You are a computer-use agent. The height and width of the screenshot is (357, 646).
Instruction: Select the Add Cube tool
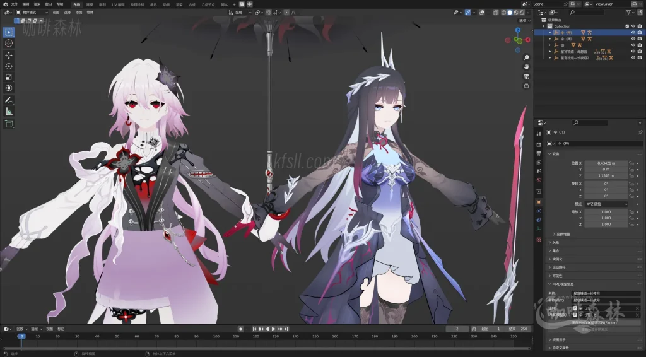point(9,124)
